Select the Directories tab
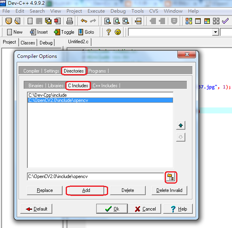This screenshot has width=232, height=228. tap(74, 71)
